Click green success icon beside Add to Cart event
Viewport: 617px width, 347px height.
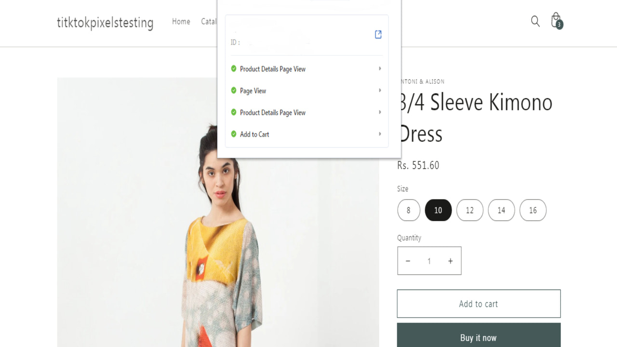pos(234,134)
